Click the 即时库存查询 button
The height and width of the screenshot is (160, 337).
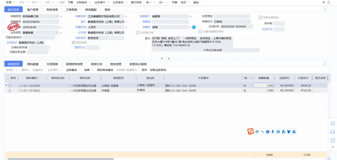(x=105, y=70)
